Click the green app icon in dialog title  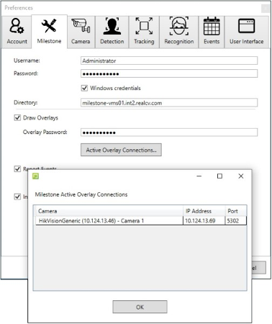pyautogui.click(x=35, y=176)
